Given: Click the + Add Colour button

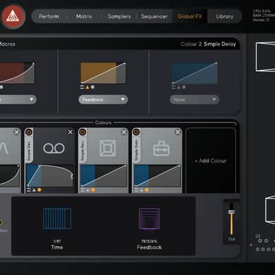Looking at the screenshot, I should 210,161.
